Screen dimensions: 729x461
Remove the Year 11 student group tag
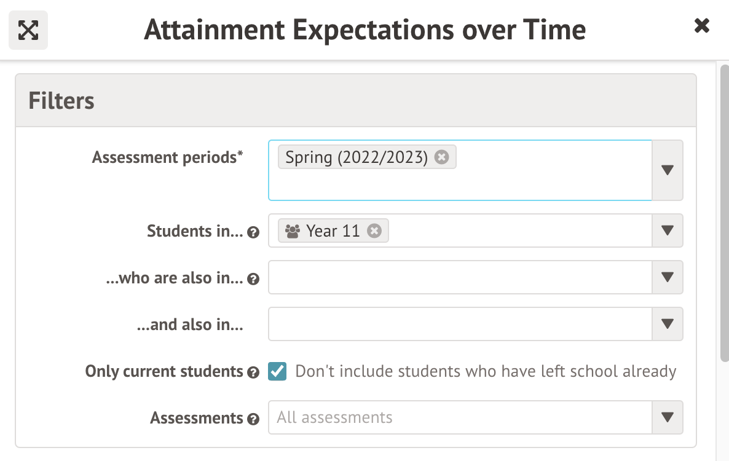[374, 230]
